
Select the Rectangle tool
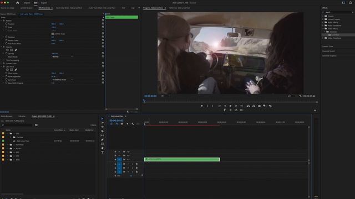pos(102,144)
